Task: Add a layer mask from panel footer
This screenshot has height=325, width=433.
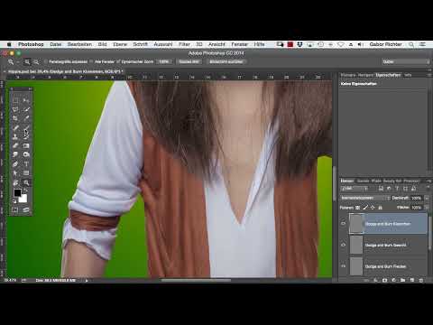Action: pyautogui.click(x=384, y=280)
